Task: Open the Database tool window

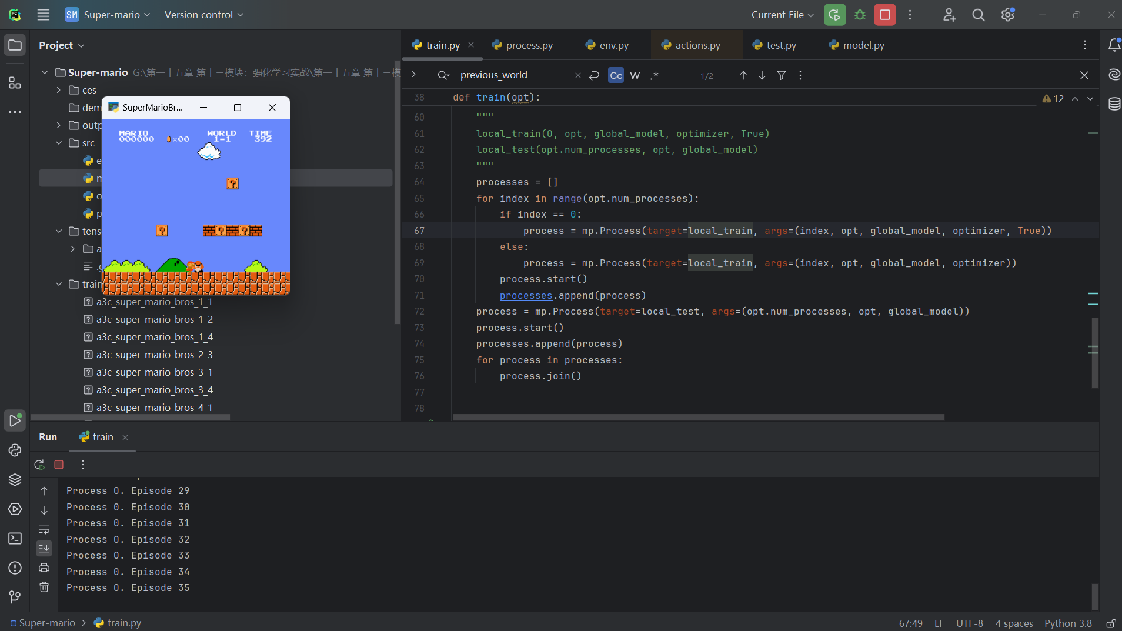Action: click(1114, 105)
